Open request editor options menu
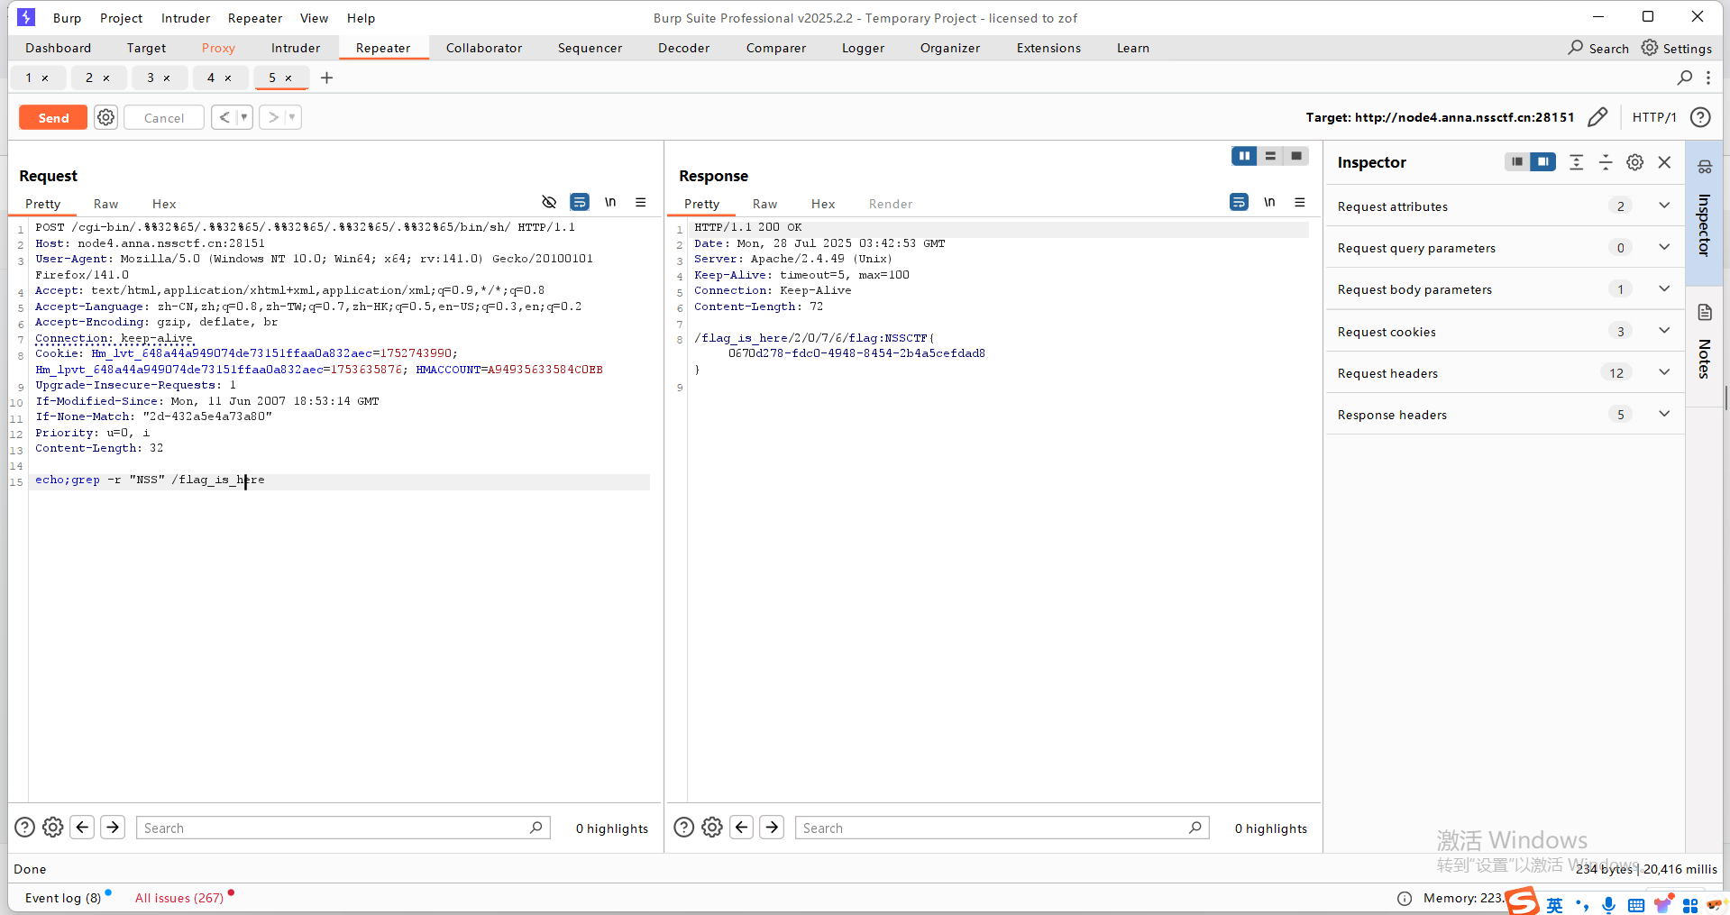This screenshot has width=1730, height=915. click(641, 202)
